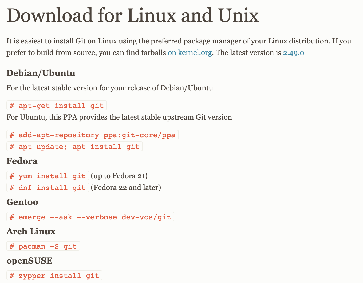Click the Fedora section heading
Viewport: 363px width, 283px height.
pos(22,161)
